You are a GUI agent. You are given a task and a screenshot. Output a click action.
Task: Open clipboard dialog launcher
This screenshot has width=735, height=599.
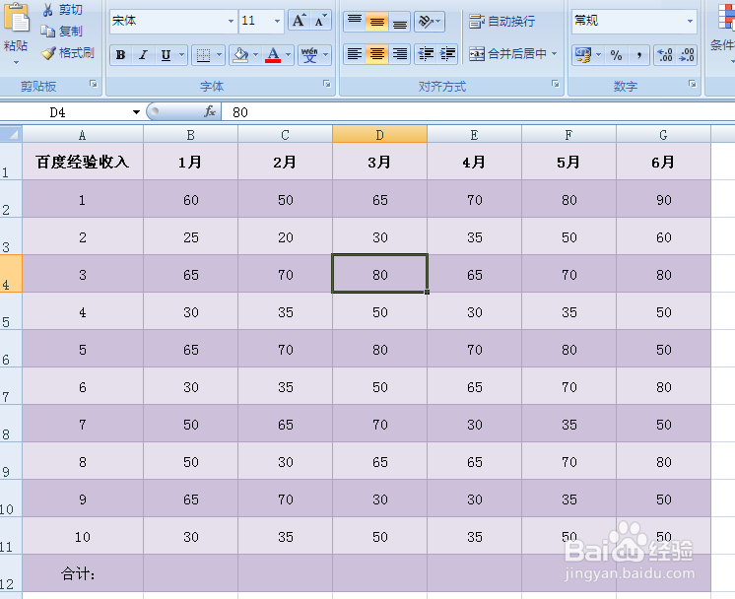(94, 84)
